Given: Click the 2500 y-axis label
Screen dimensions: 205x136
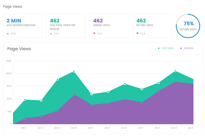Looking at the screenshot, I should [9, 61].
